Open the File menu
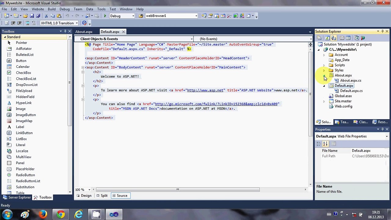Screen dimensions: 391x220 click(x=5, y=9)
